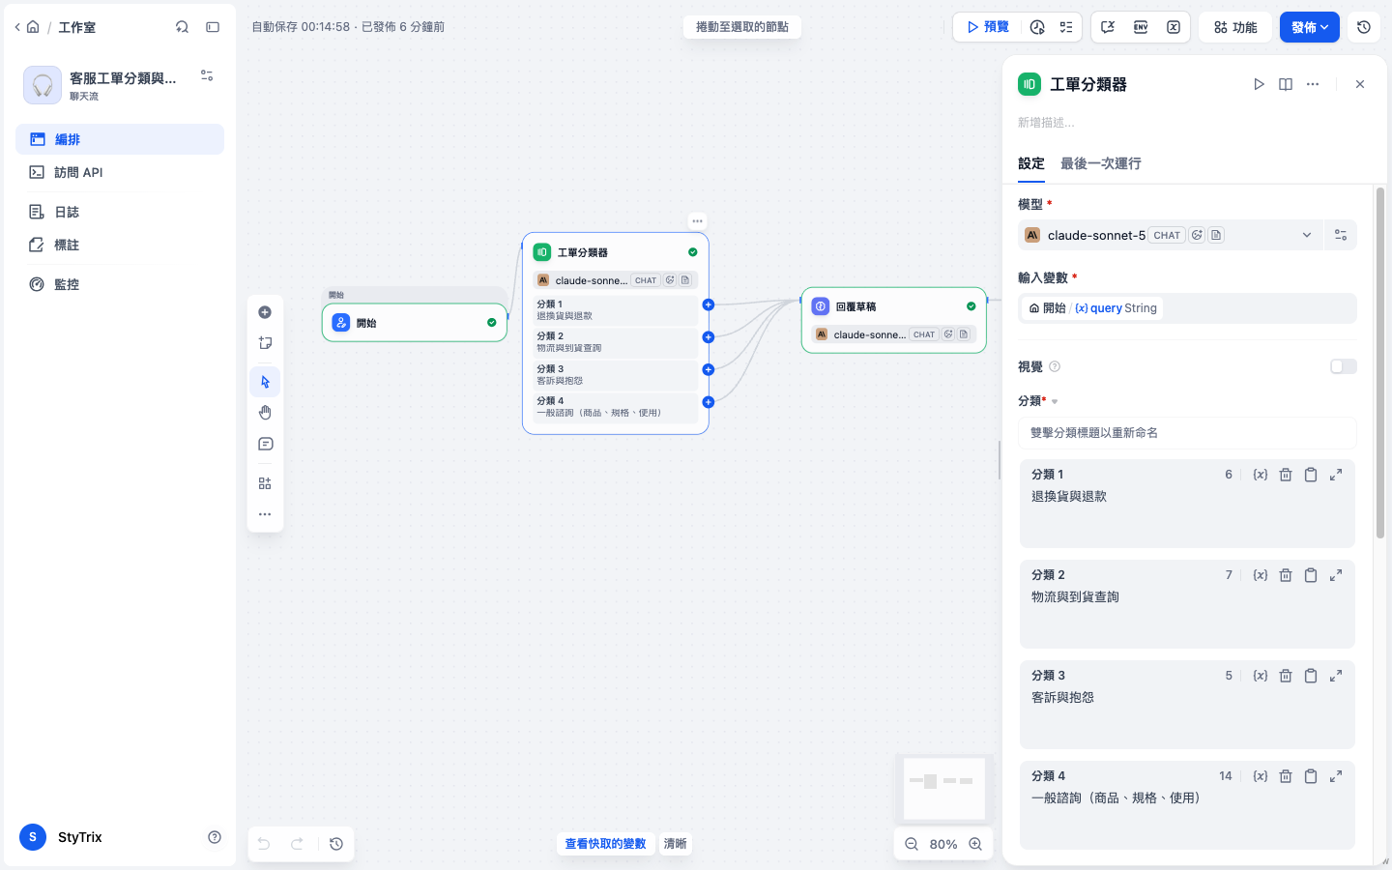
Task: Add a note with the sticky note icon
Action: click(265, 343)
